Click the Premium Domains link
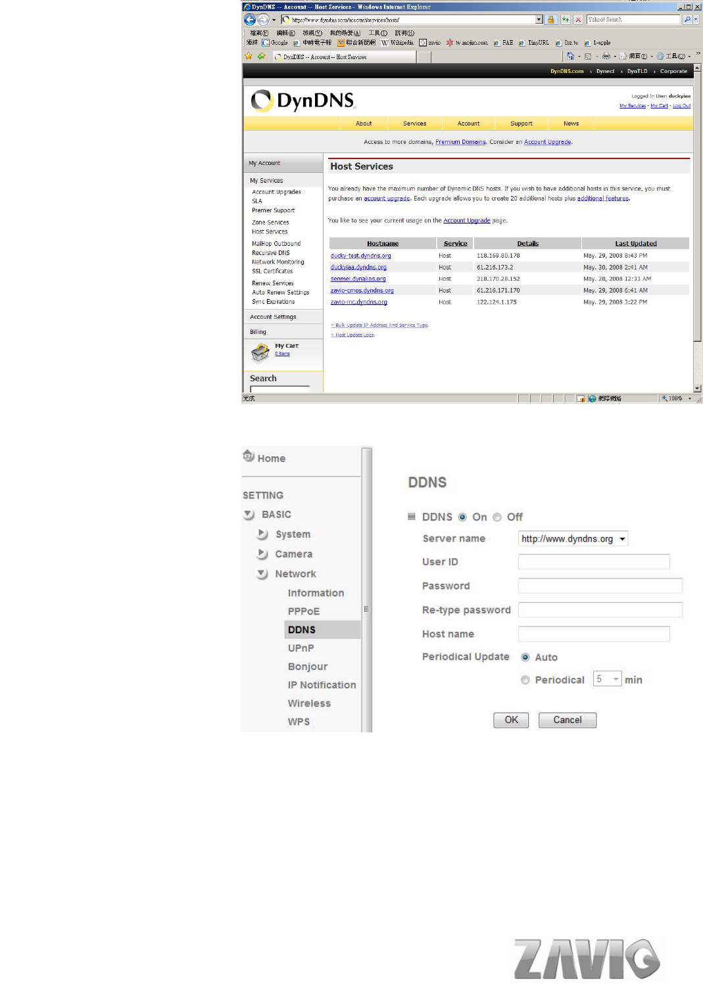The height and width of the screenshot is (992, 703). [460, 142]
